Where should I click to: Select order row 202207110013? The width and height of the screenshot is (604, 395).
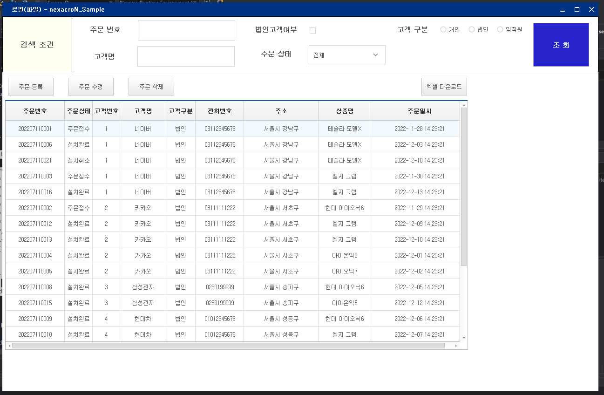(x=232, y=239)
